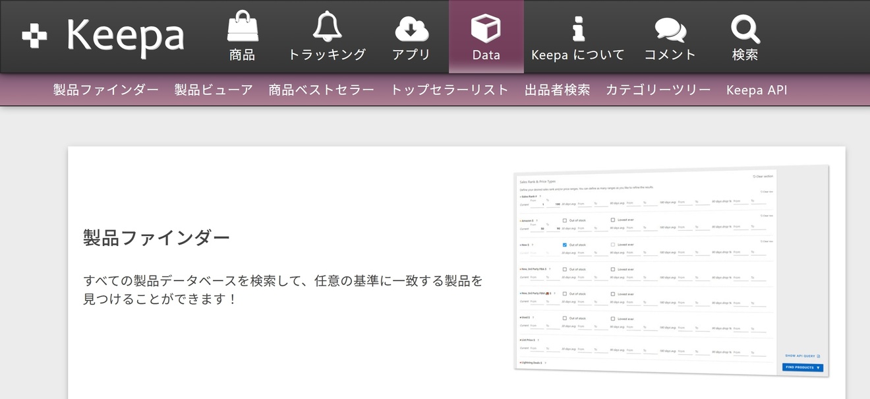
Task: Open カテゴリーツリー submenu item
Action: [658, 90]
